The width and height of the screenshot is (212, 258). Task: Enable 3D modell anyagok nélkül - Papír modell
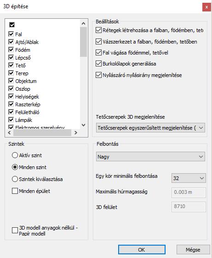click(15, 231)
